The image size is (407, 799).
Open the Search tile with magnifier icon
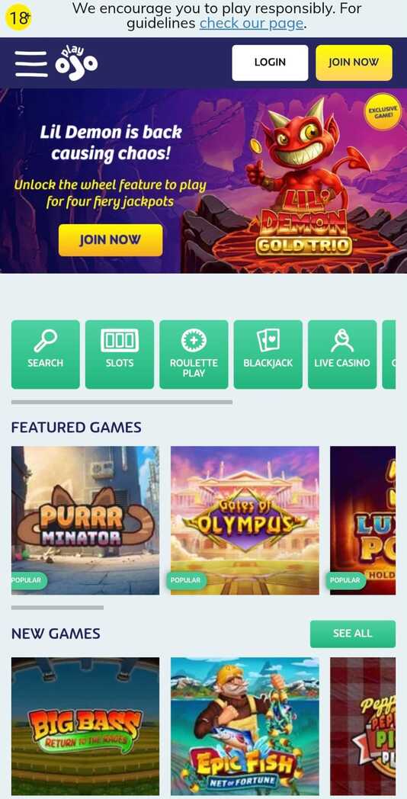tap(45, 355)
